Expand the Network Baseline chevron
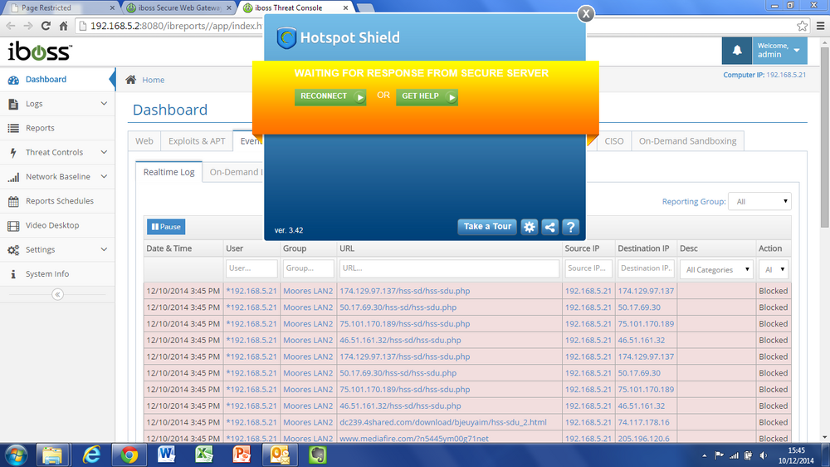The image size is (830, 467). point(104,177)
